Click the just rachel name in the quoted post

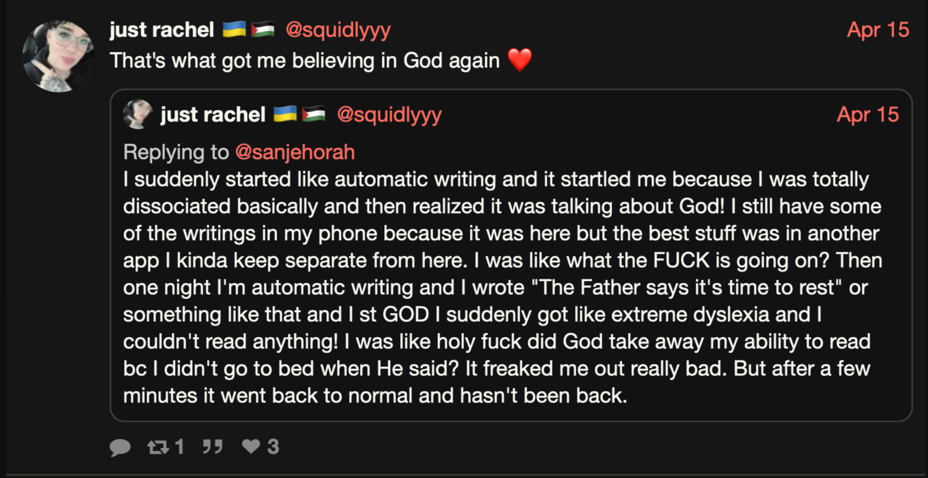pyautogui.click(x=213, y=114)
